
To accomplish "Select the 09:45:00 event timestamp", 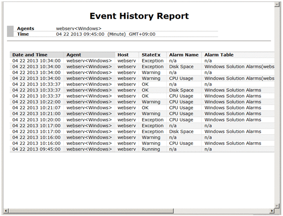I will (x=36, y=149).
